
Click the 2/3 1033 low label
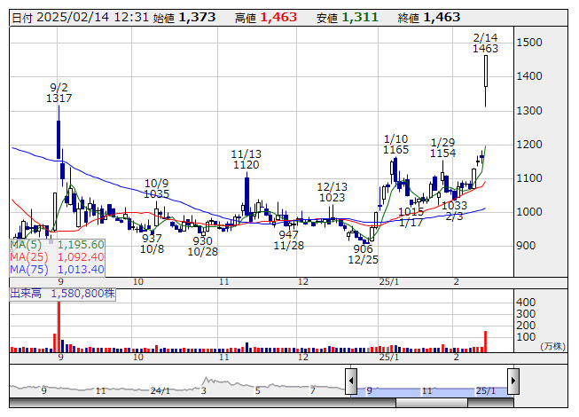455,210
